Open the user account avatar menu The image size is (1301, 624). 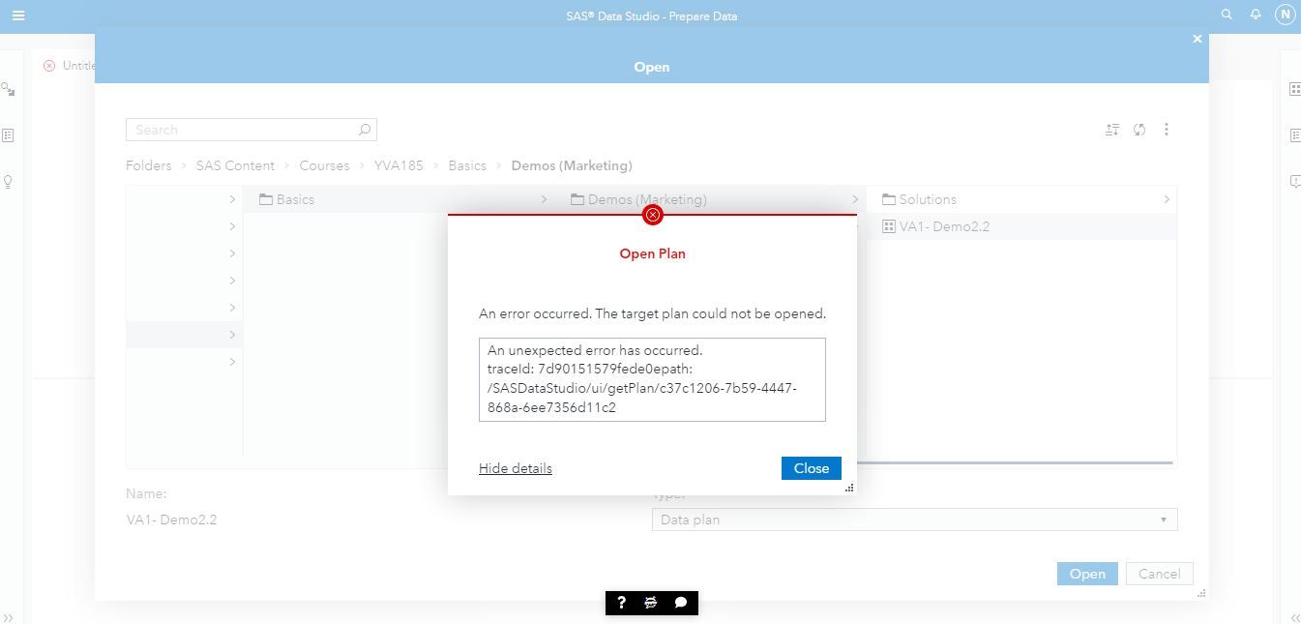click(1286, 15)
